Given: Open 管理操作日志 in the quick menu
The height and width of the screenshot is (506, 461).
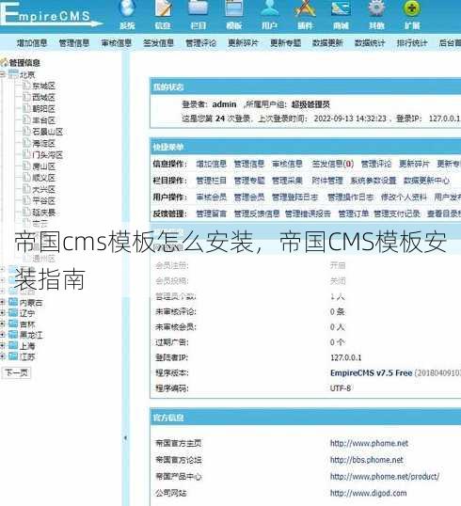Looking at the screenshot, I should coord(351,198).
